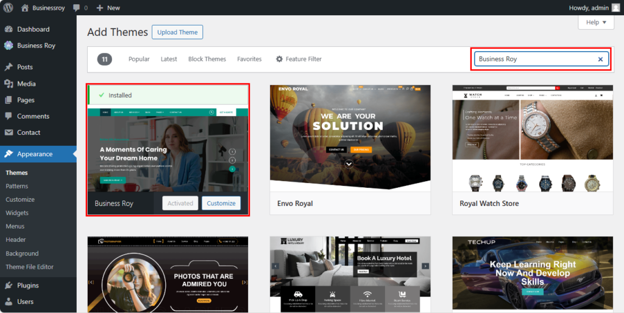Switch to the Popular themes tab
The image size is (624, 313).
[139, 59]
